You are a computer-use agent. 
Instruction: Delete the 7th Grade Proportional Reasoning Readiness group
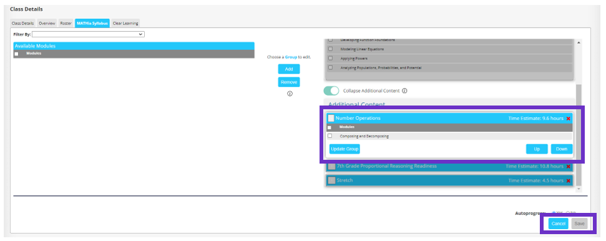[x=568, y=166]
